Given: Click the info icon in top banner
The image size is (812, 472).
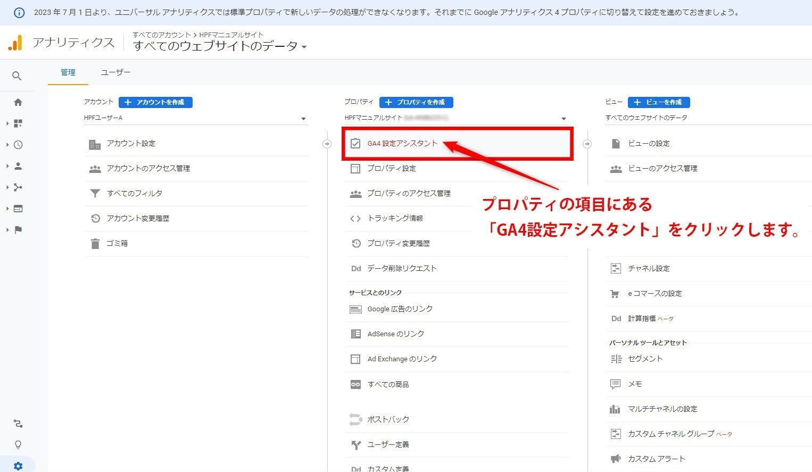Looking at the screenshot, I should coord(19,13).
